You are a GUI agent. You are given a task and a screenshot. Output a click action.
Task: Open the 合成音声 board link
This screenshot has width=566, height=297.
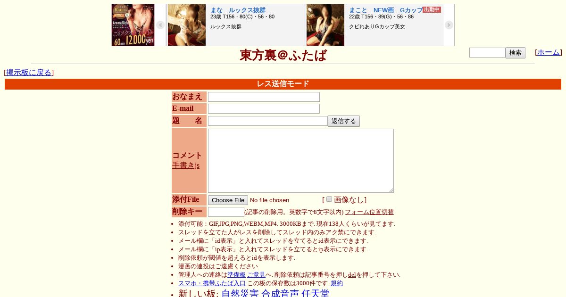(x=280, y=294)
